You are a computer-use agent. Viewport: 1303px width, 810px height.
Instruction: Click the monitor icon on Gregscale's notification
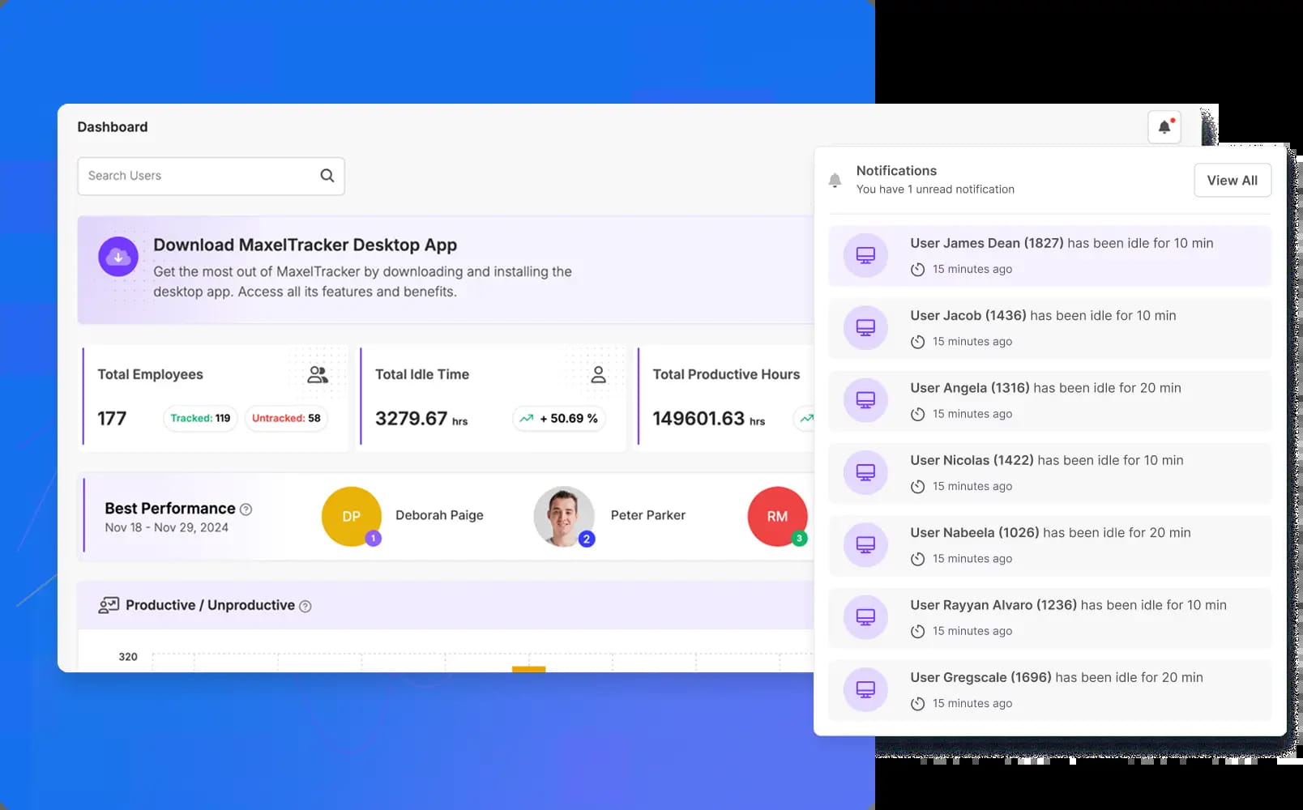tap(864, 689)
